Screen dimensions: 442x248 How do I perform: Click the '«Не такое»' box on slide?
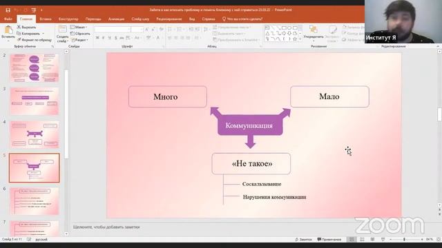(x=251, y=164)
